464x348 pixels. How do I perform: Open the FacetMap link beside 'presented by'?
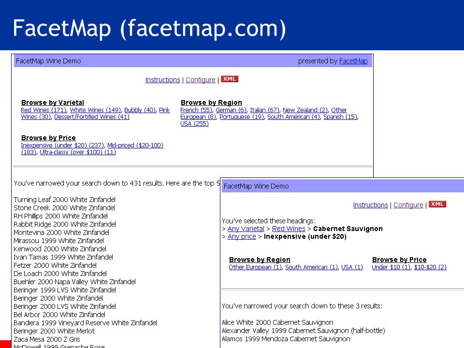pyautogui.click(x=353, y=61)
